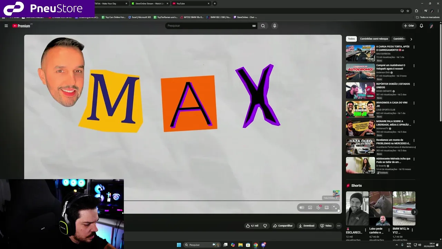
Task: Start voice search with microphone icon
Action: [275, 26]
